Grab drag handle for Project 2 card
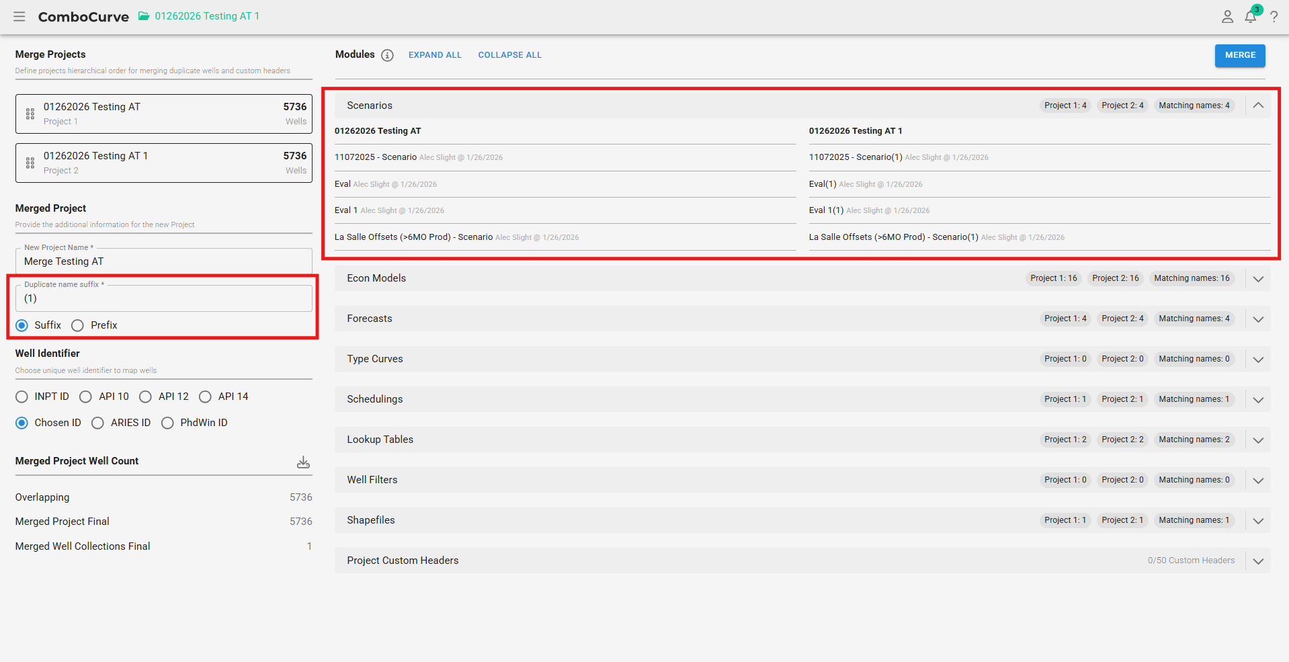The height and width of the screenshot is (662, 1289). (x=30, y=163)
